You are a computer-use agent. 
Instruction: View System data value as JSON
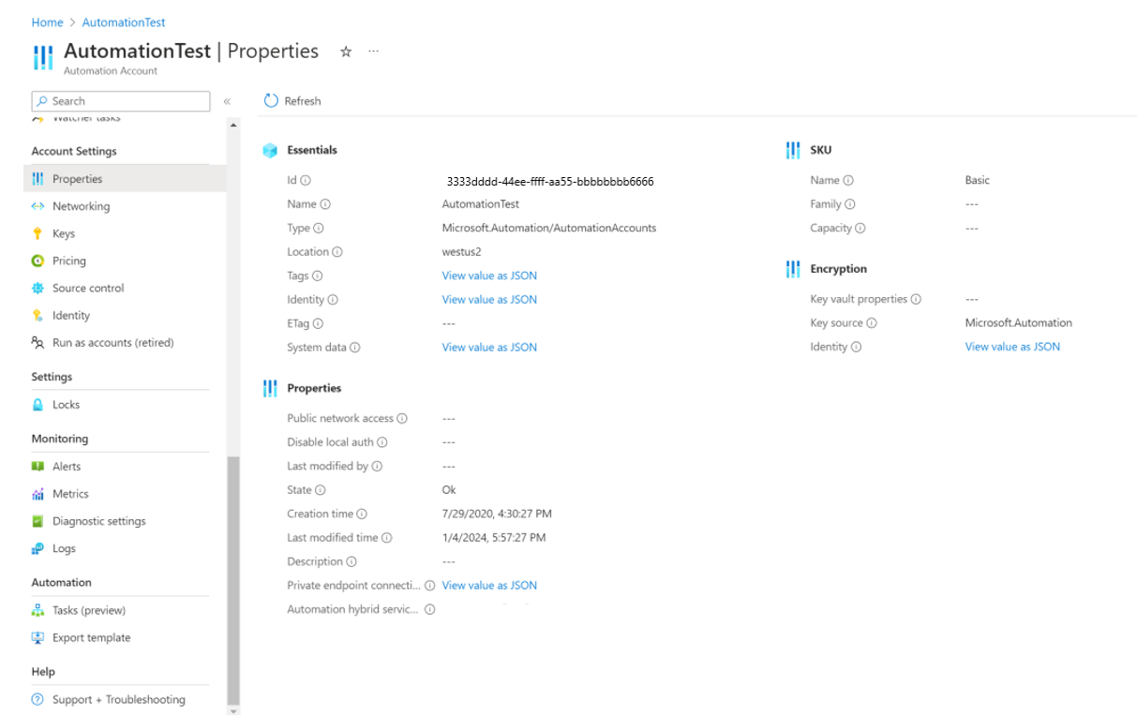[x=489, y=347]
